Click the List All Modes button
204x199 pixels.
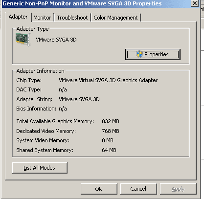click(40, 168)
